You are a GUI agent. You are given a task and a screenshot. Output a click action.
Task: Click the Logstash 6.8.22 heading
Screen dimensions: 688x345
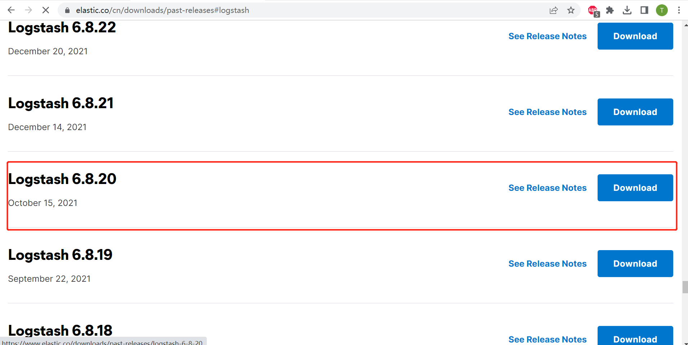pos(62,28)
